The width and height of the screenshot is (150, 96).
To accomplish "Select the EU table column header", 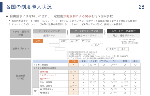I will coord(114,61).
